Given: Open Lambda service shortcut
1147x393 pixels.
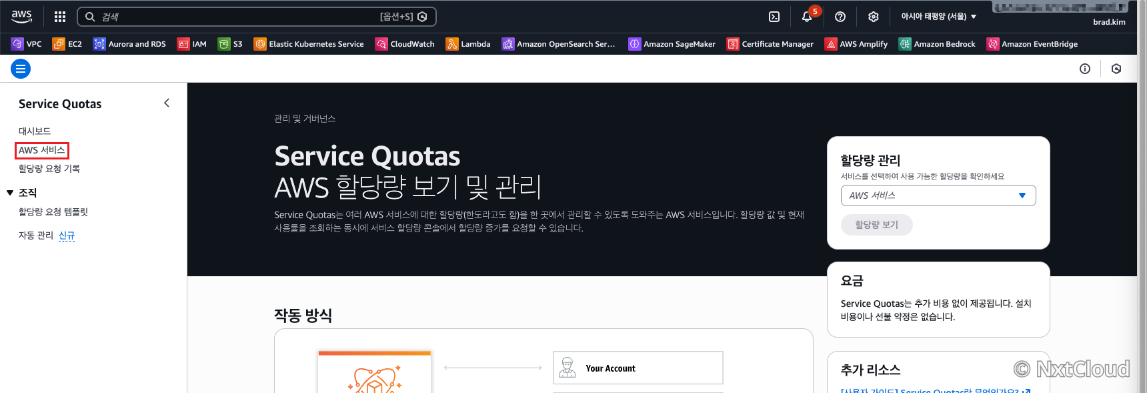Looking at the screenshot, I should 468,44.
